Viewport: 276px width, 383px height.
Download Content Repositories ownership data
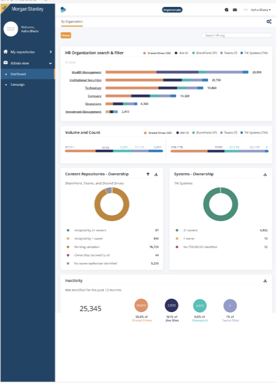[x=156, y=174]
